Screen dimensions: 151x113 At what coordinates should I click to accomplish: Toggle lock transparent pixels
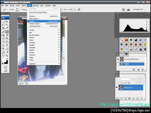(x=122, y=83)
